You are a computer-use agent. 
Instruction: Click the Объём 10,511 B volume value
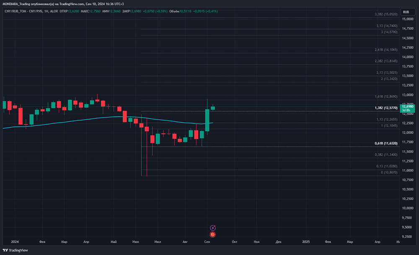(x=180, y=11)
